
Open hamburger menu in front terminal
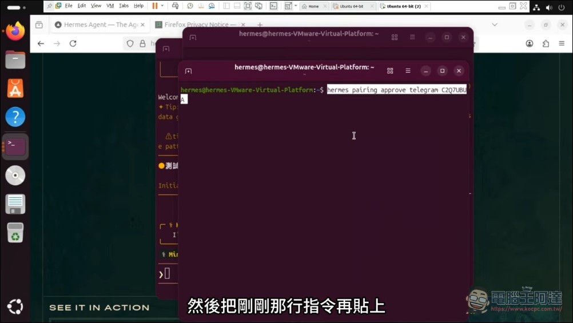point(408,70)
